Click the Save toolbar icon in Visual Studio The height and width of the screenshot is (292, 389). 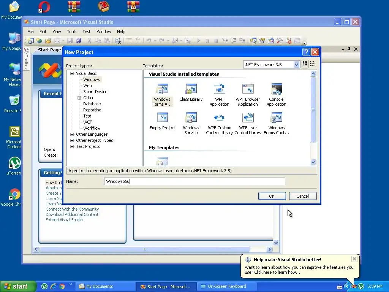click(70, 41)
